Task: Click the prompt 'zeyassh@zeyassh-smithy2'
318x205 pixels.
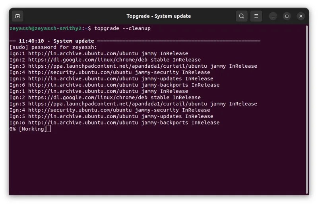Action: [x=45, y=28]
